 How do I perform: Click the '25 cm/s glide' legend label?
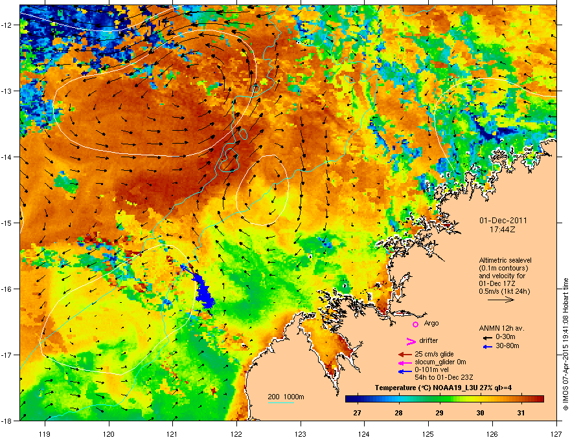point(434,354)
